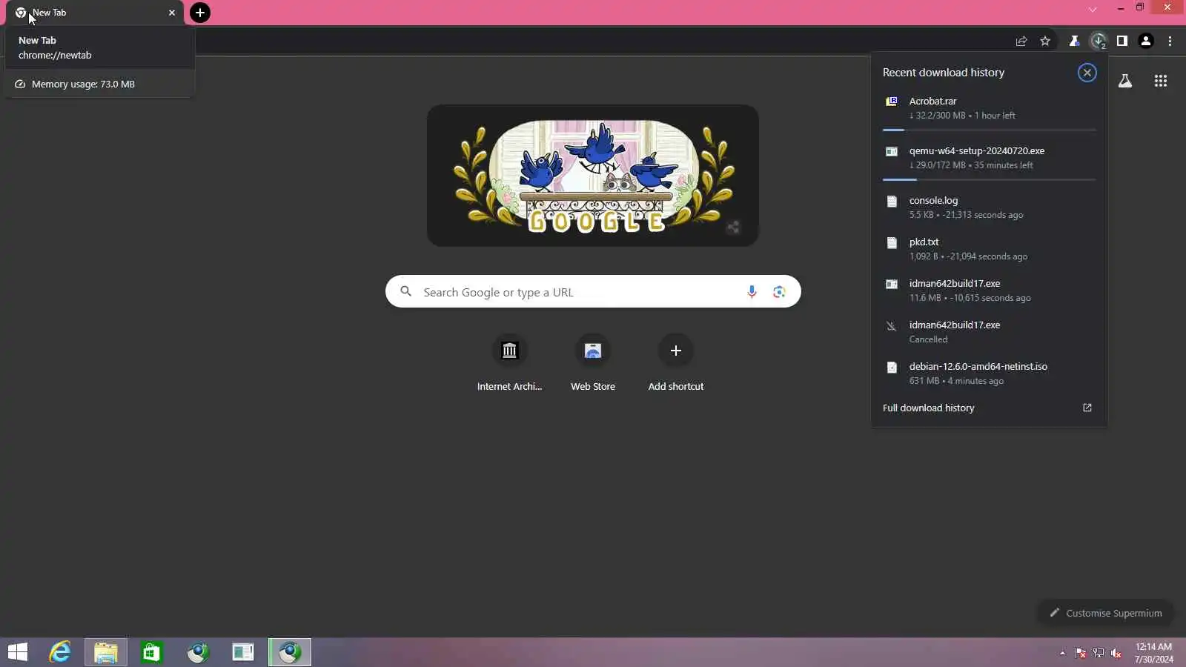Click the magnifier search icon
1186x667 pixels.
point(405,292)
